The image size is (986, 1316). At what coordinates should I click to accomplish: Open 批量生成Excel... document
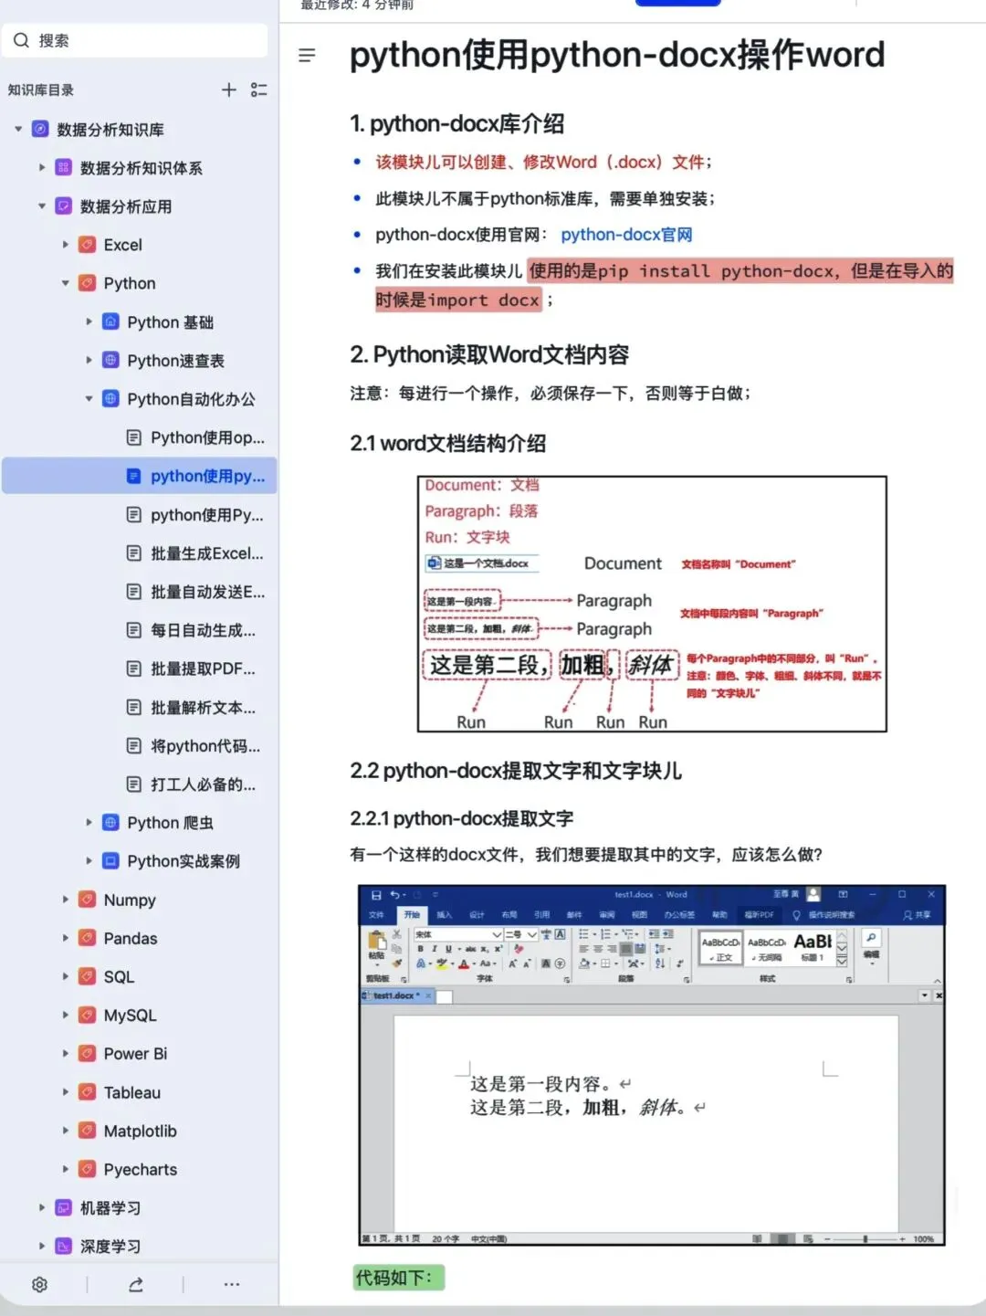[195, 553]
